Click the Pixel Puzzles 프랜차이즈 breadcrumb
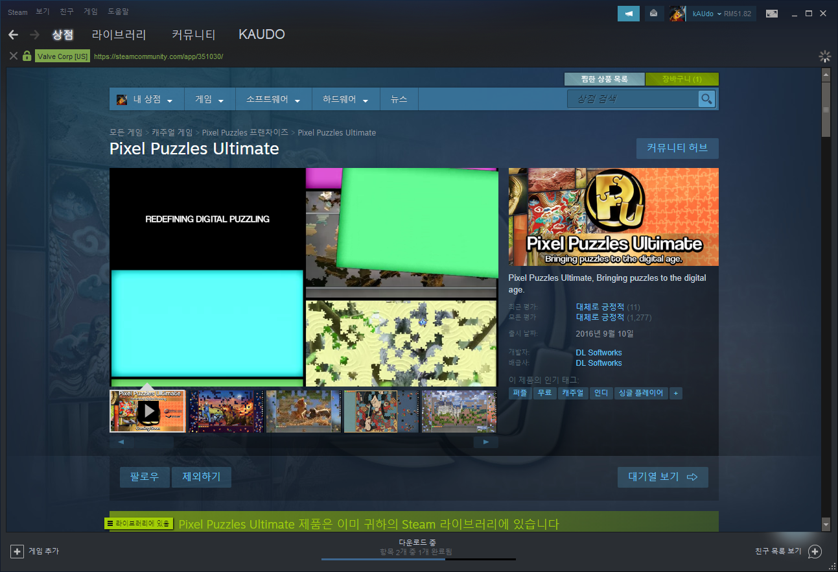 click(245, 132)
